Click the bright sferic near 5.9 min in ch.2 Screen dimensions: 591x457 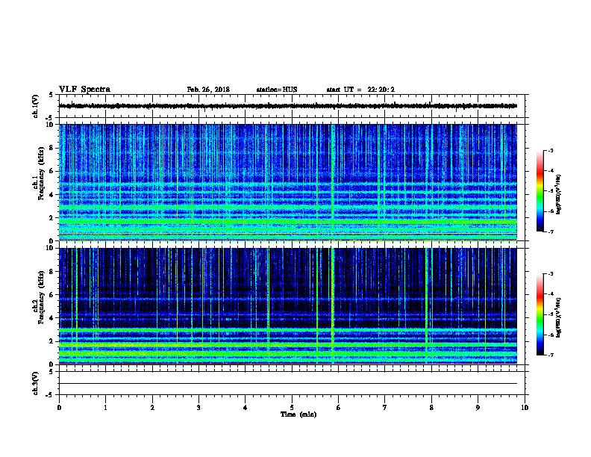click(x=333, y=306)
